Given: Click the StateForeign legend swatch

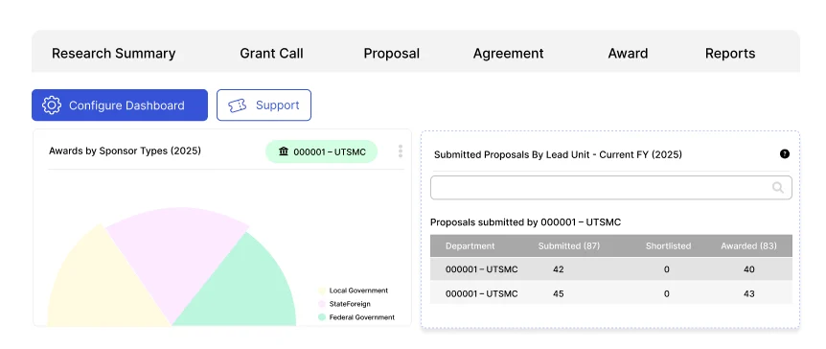Looking at the screenshot, I should pyautogui.click(x=321, y=304).
